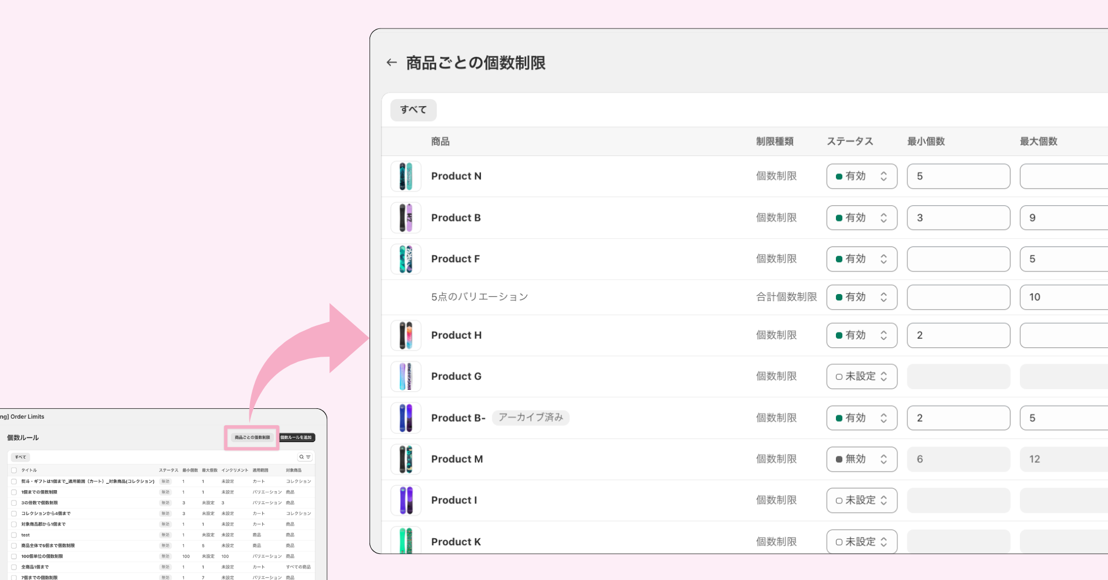The height and width of the screenshot is (580, 1108).
Task: Change 未設定 status dropdown for Product I
Action: tap(861, 501)
